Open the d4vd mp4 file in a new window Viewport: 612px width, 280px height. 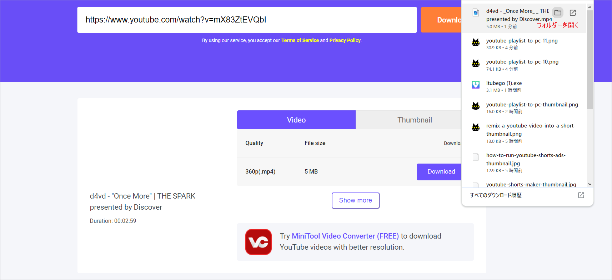tap(573, 13)
